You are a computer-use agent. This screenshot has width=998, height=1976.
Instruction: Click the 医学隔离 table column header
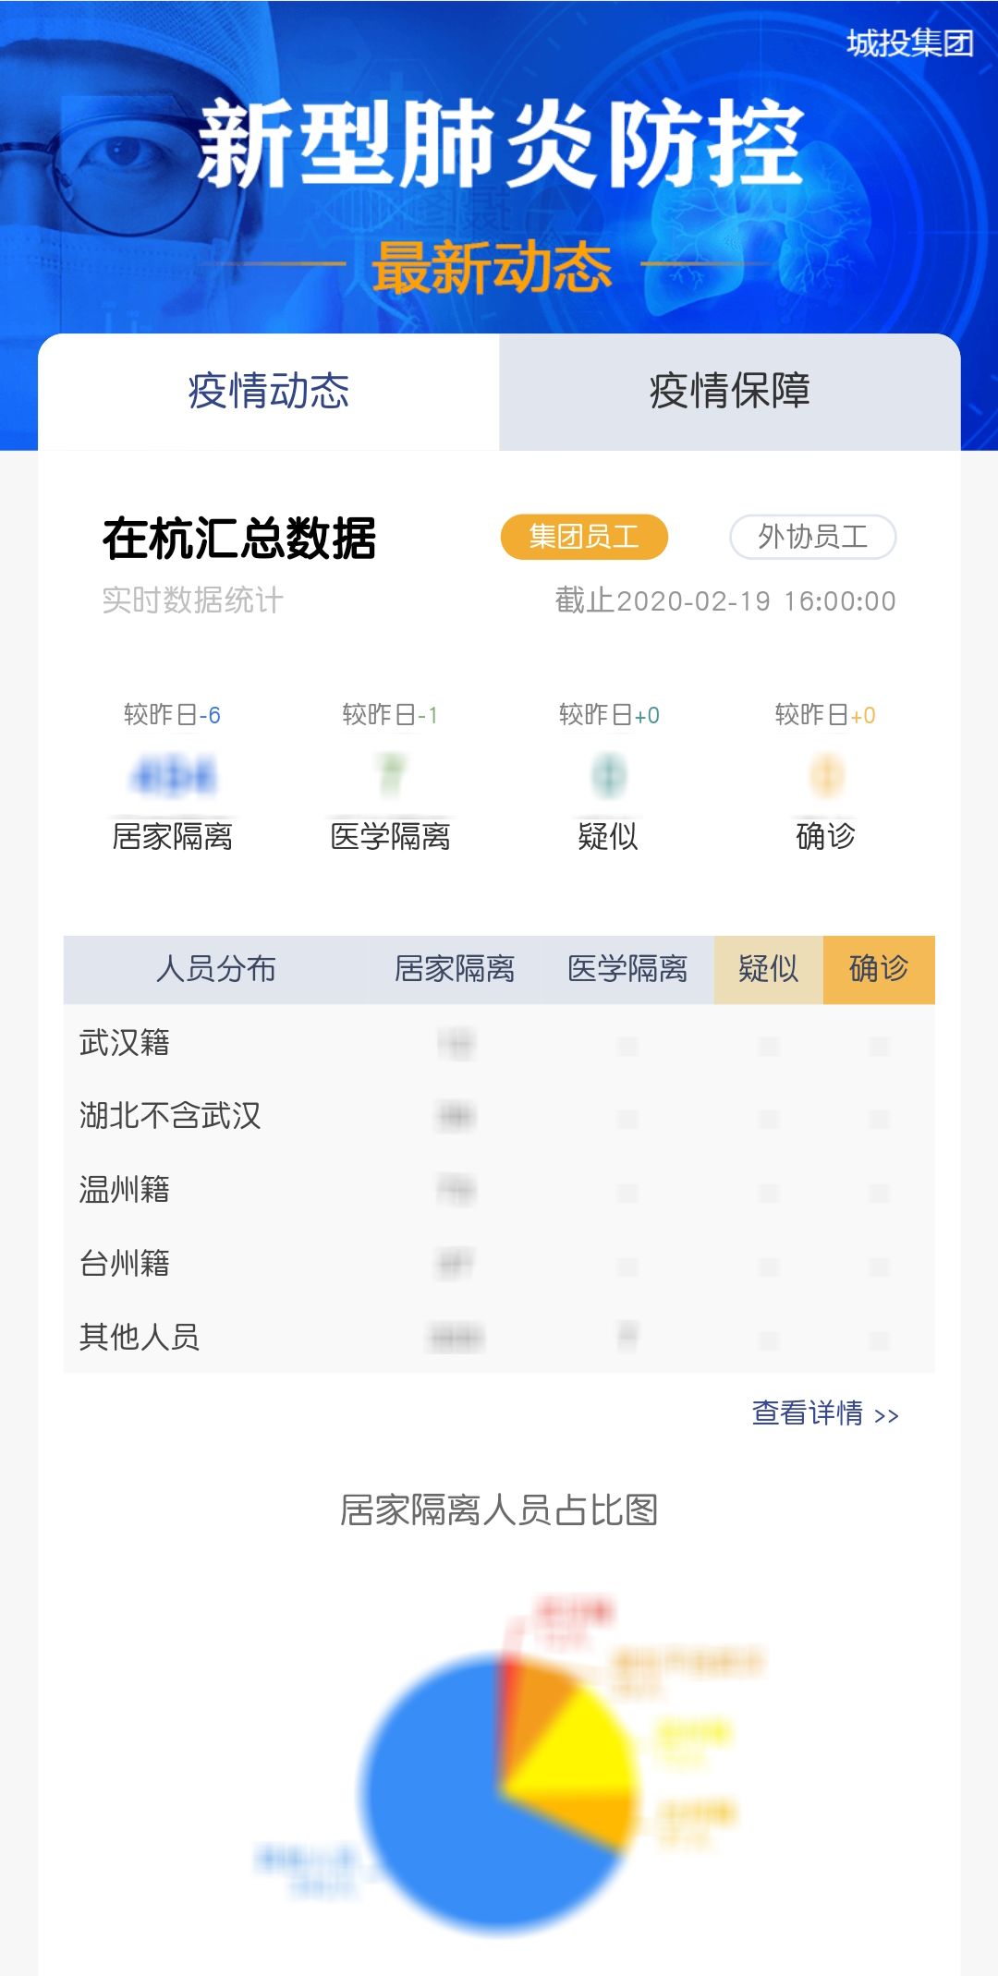627,969
